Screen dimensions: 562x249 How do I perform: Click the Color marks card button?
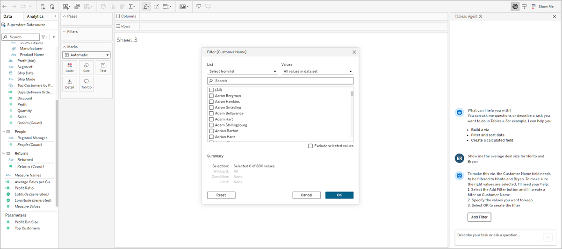click(70, 68)
